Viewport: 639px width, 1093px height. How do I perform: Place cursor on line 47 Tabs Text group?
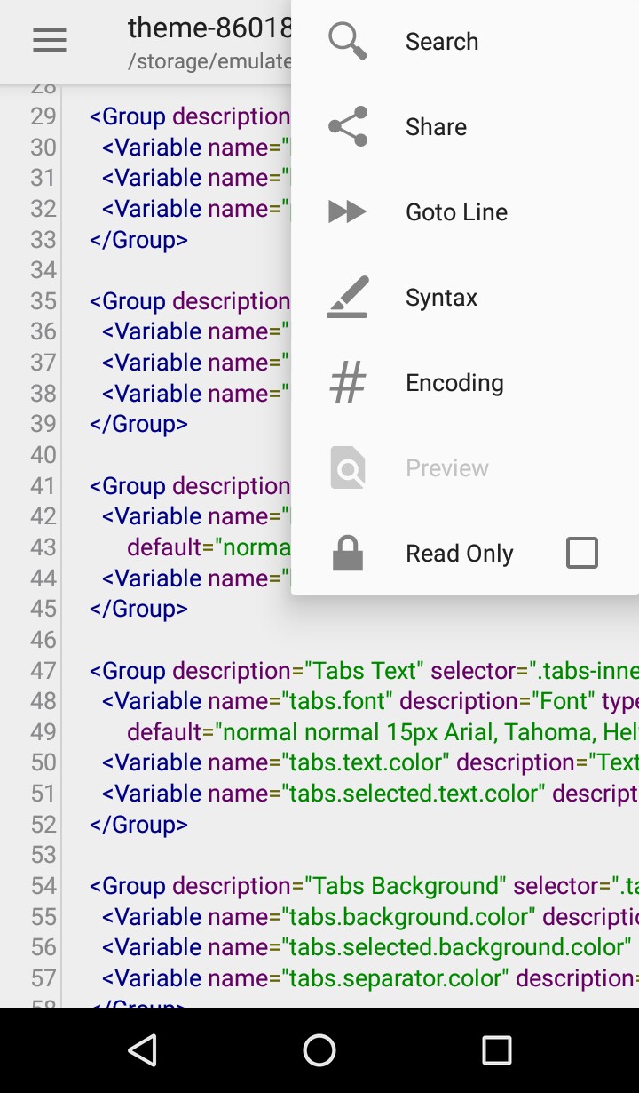pos(355,670)
